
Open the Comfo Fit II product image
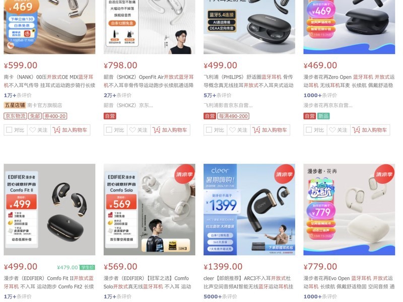[49, 209]
